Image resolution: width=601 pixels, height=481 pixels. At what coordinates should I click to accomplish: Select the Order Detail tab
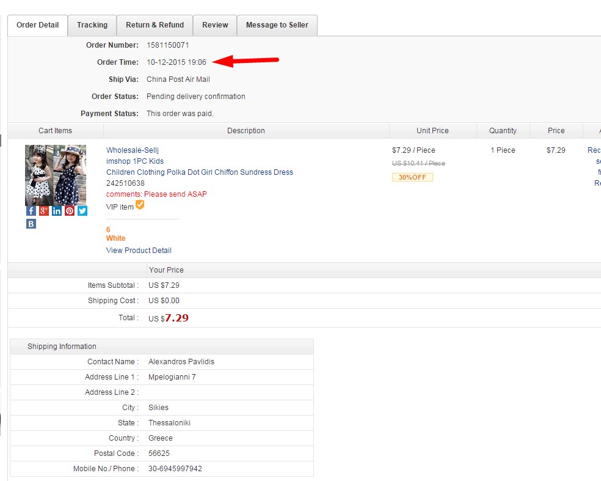point(37,25)
